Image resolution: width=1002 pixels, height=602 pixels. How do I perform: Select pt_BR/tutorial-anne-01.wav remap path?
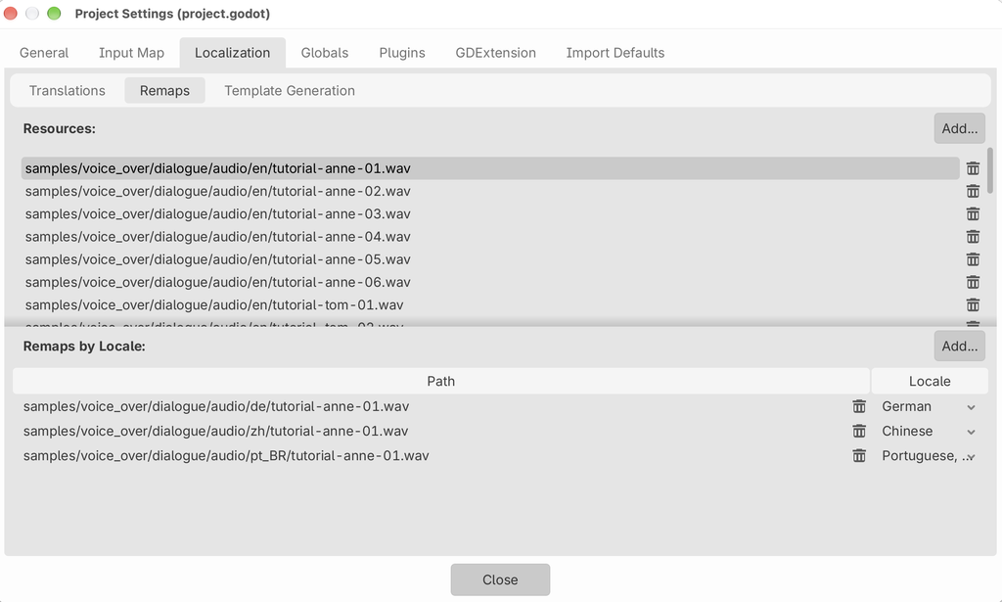[226, 455]
